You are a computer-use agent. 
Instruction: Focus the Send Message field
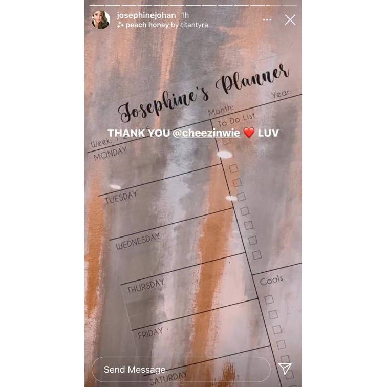[x=181, y=370]
